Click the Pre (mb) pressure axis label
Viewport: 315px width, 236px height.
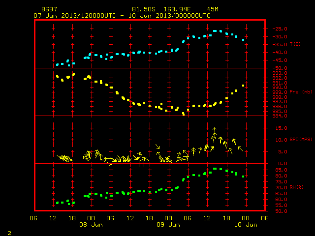[x=301, y=92]
